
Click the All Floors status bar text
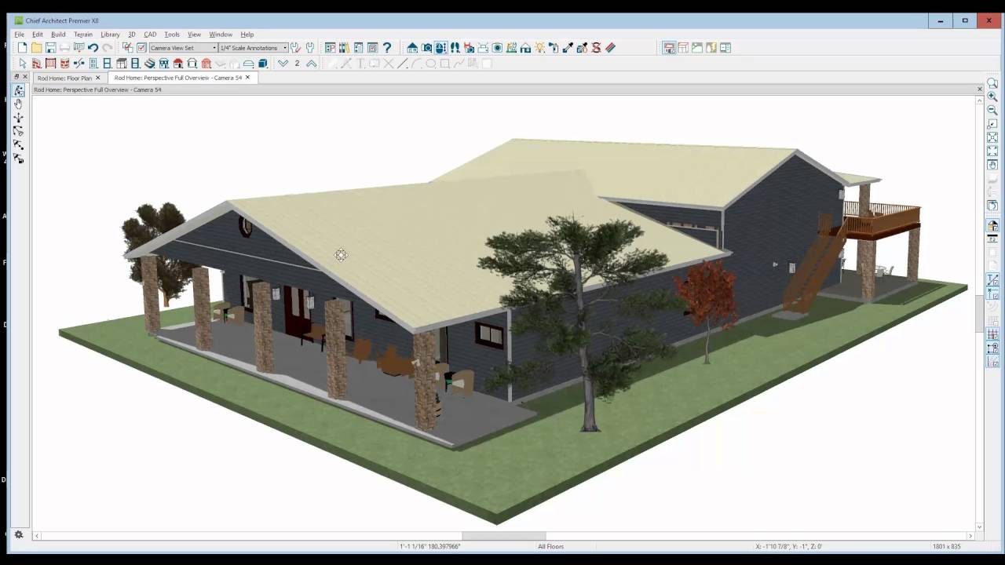click(x=550, y=546)
